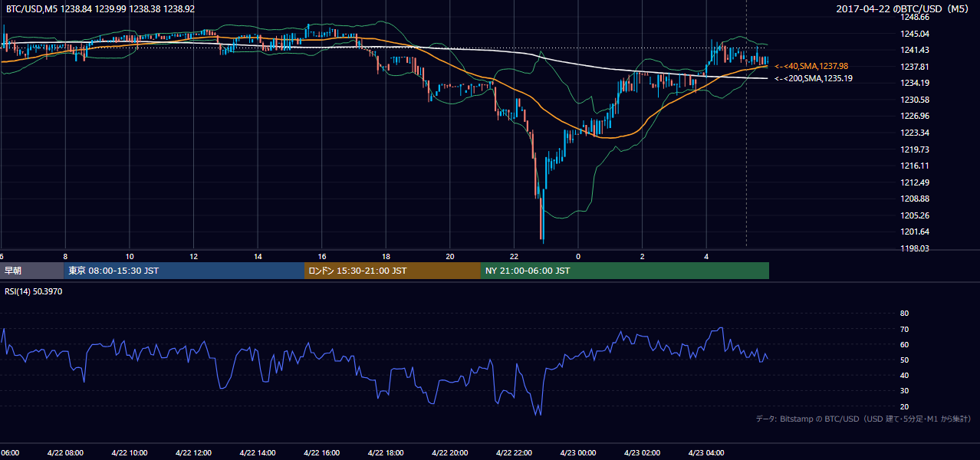This screenshot has width=980, height=460.
Task: Select the ロンドン 15:30-21:00 JST session bar
Action: click(x=393, y=271)
